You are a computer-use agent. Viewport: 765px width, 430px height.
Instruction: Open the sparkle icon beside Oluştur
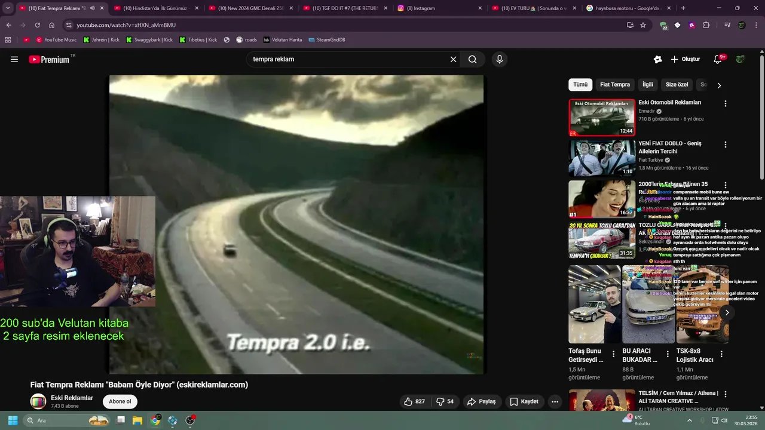[x=658, y=59]
